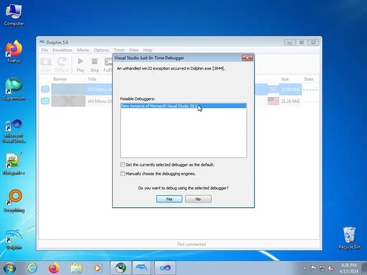Image resolution: width=367 pixels, height=275 pixels.
Task: Click the FullScreen toolbar icon in Dolphin
Action: tap(108, 64)
